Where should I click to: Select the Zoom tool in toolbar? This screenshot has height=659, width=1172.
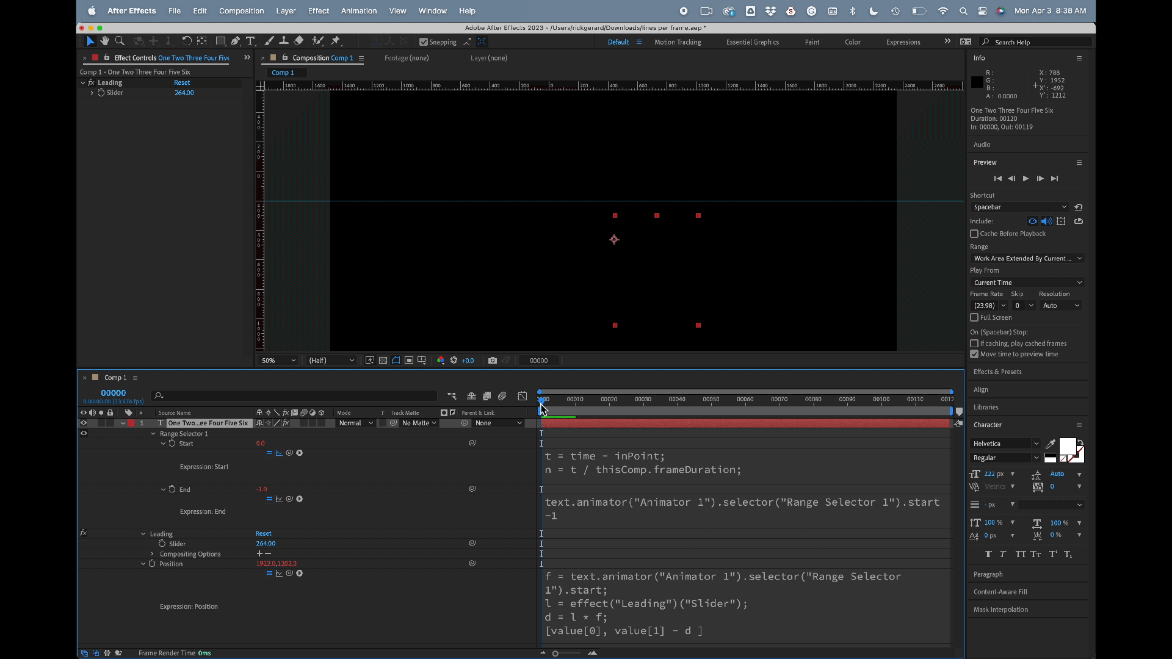[120, 41]
